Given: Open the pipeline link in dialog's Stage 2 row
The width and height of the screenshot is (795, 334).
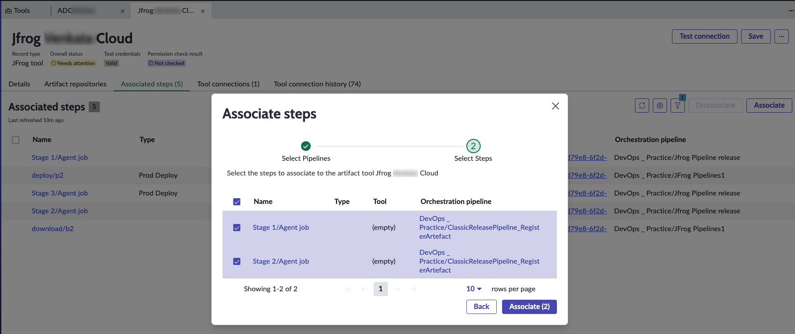Looking at the screenshot, I should pyautogui.click(x=479, y=261).
